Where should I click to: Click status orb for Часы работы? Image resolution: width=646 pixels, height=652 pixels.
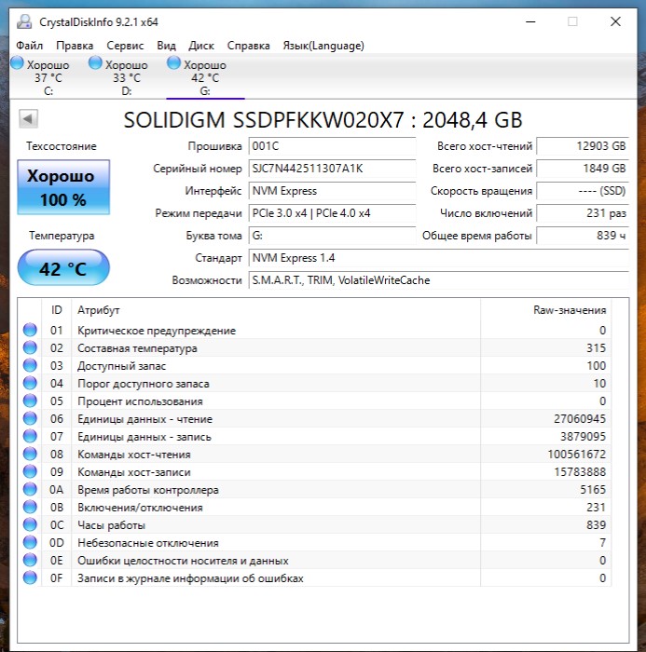30,524
